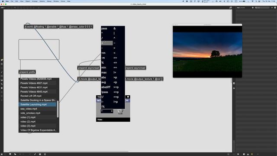Click the list icon in bottom toolbar
Screen dimensions: 277x156
pos(45,154)
